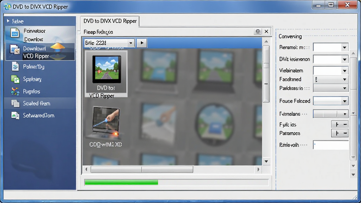The width and height of the screenshot is (361, 203).
Task: Select the SotwaredJom sidebar label
Action: coord(38,115)
